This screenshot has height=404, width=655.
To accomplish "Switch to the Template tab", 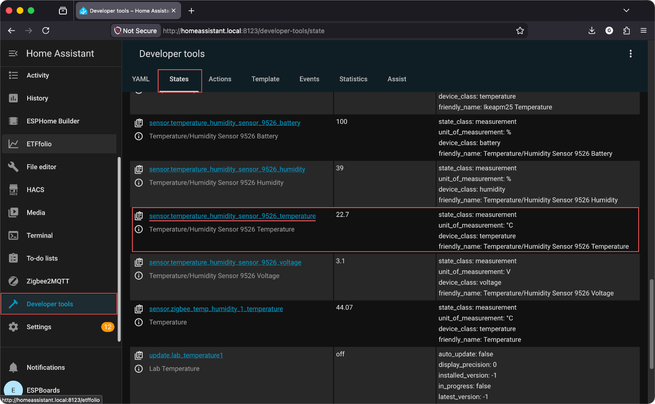I will click(265, 79).
